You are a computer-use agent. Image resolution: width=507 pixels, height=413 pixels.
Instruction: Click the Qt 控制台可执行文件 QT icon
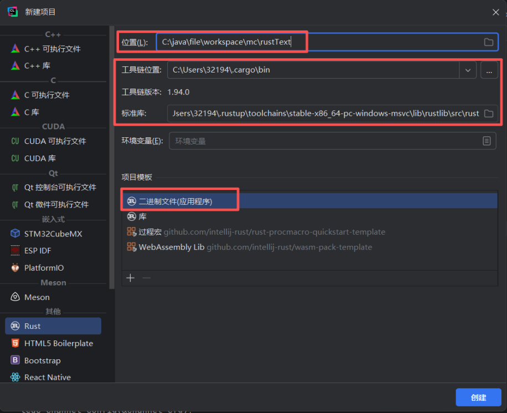point(15,187)
